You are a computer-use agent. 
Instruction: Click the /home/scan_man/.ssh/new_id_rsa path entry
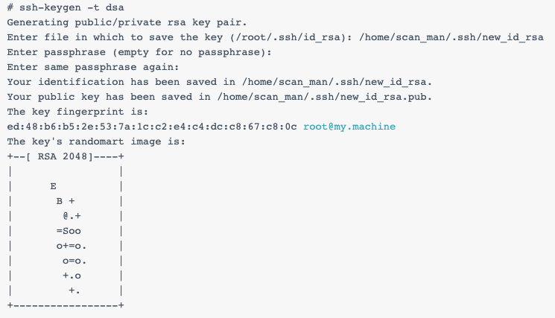coord(451,37)
